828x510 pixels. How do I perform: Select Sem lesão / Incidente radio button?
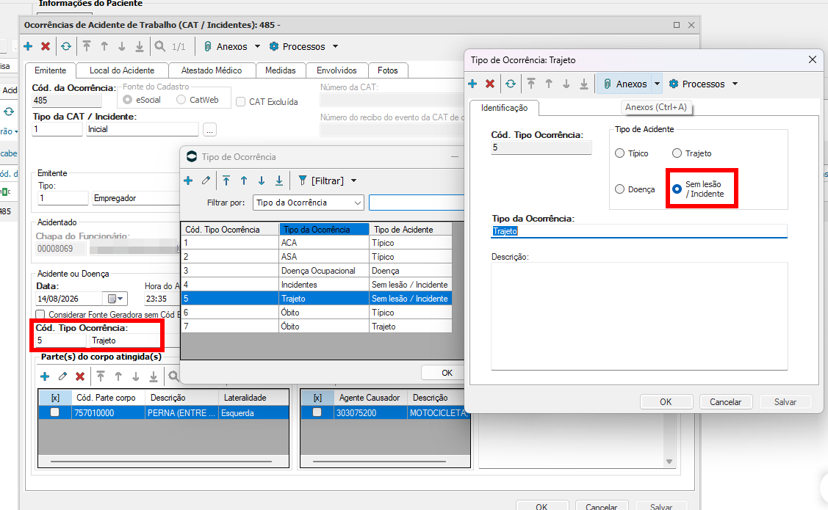(x=677, y=189)
